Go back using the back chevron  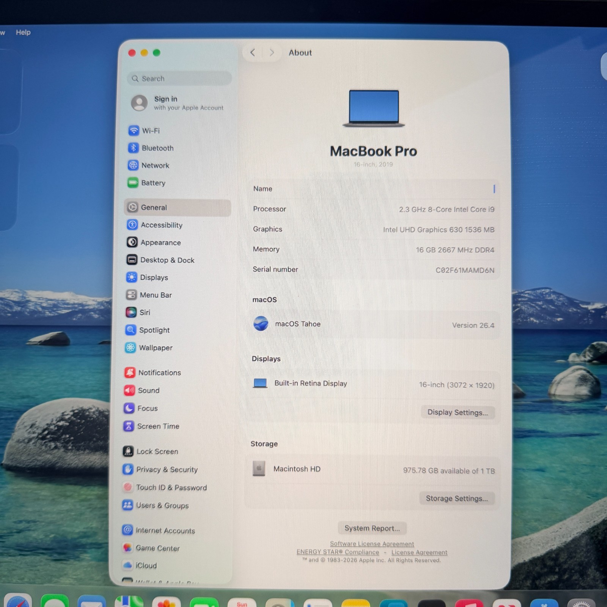[x=253, y=53]
